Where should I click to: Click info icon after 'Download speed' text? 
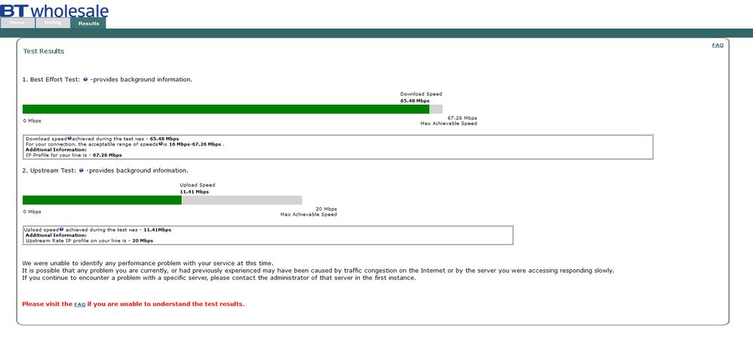tap(69, 139)
